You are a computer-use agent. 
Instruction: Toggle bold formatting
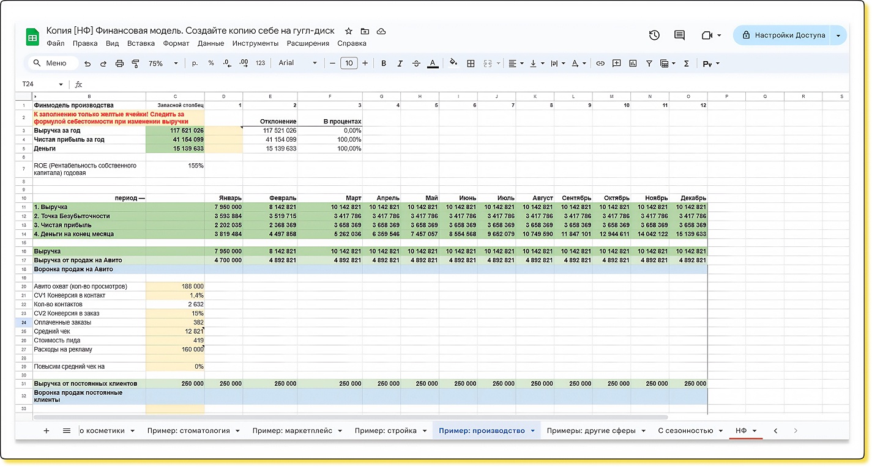pyautogui.click(x=384, y=64)
